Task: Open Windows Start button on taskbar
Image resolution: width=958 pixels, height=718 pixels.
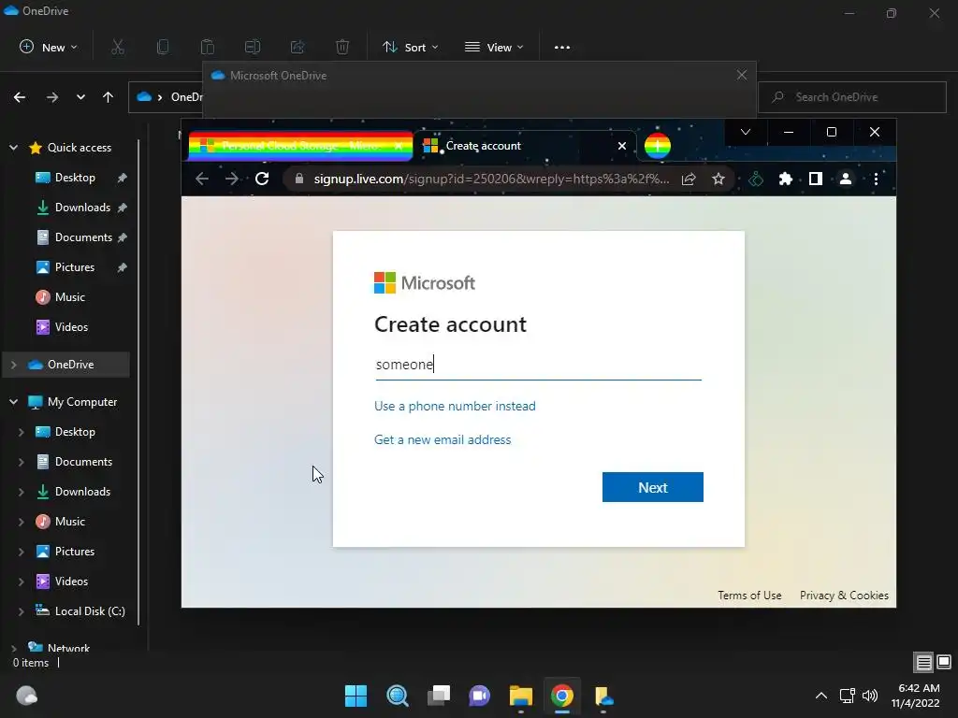Action: (x=356, y=696)
